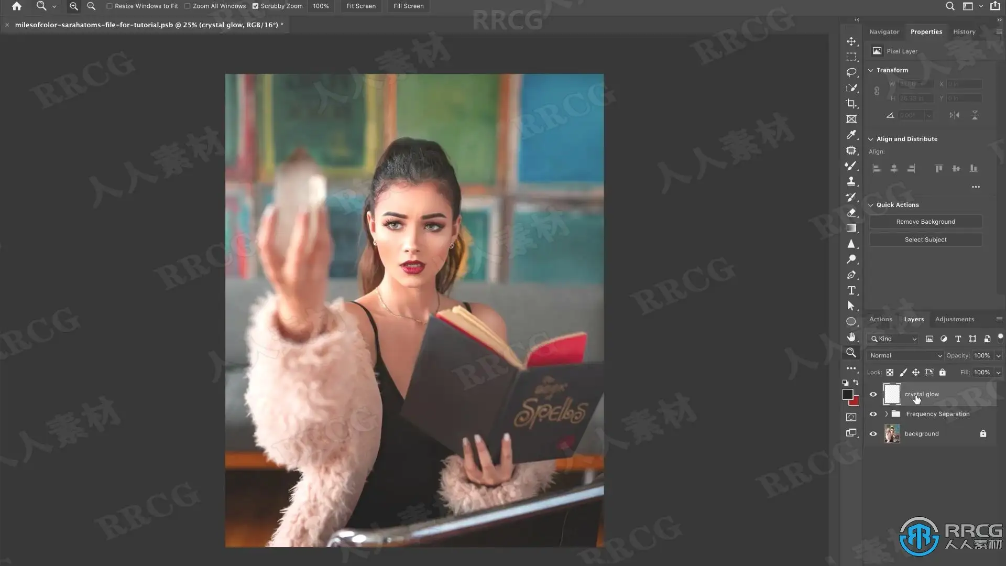Screen dimensions: 1006x566
Task: Select the Clone Stamp tool
Action: (x=851, y=181)
